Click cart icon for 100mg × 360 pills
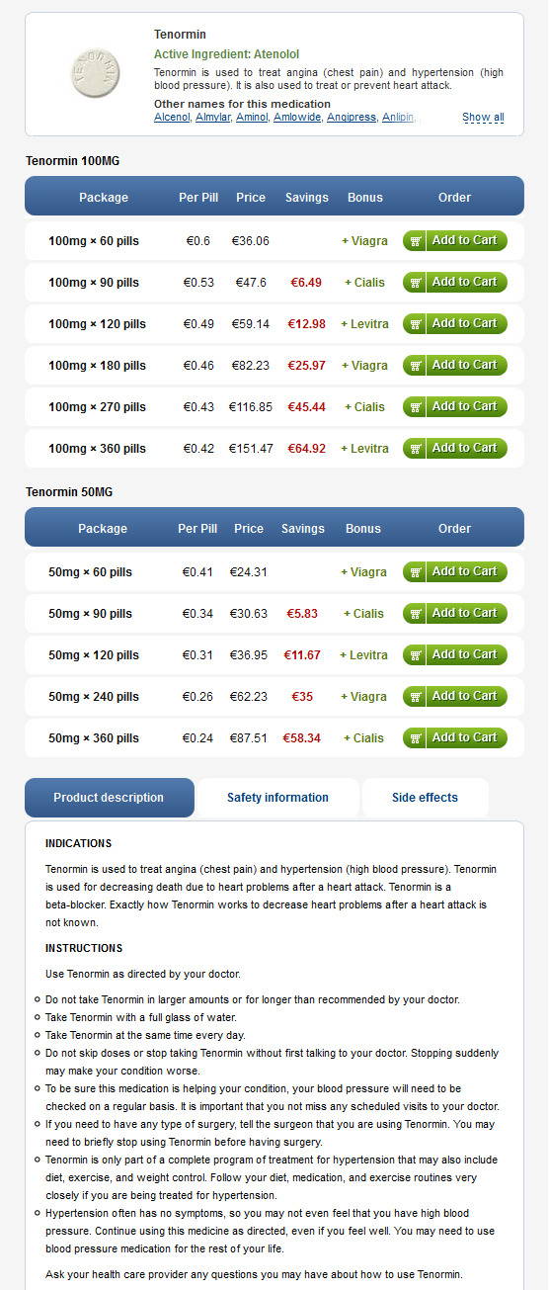Viewport: 549px width, 1290px height. [x=416, y=448]
